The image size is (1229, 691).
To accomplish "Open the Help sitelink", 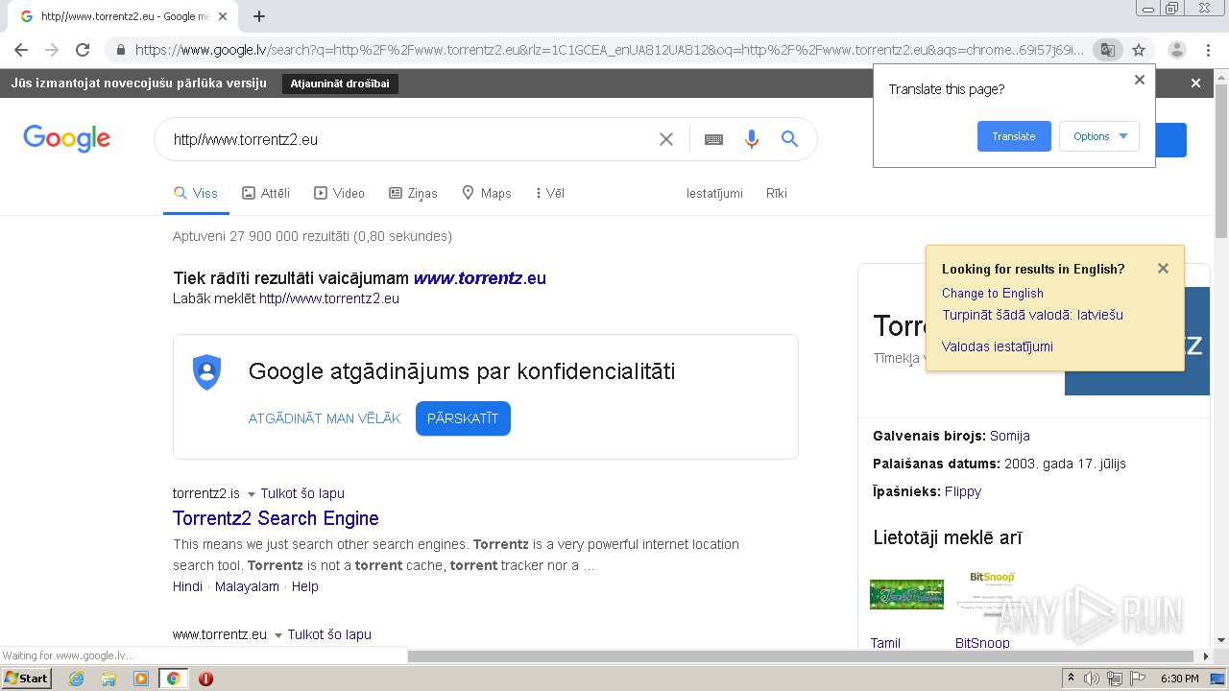I will (x=304, y=586).
